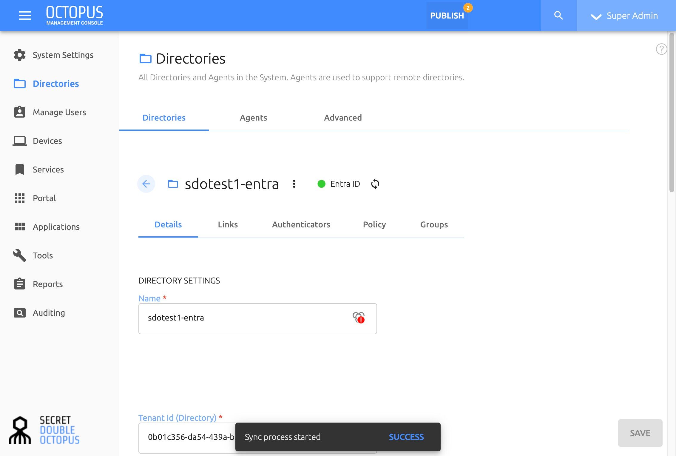Click the sync refresh icon
Image resolution: width=676 pixels, height=456 pixels.
point(375,184)
